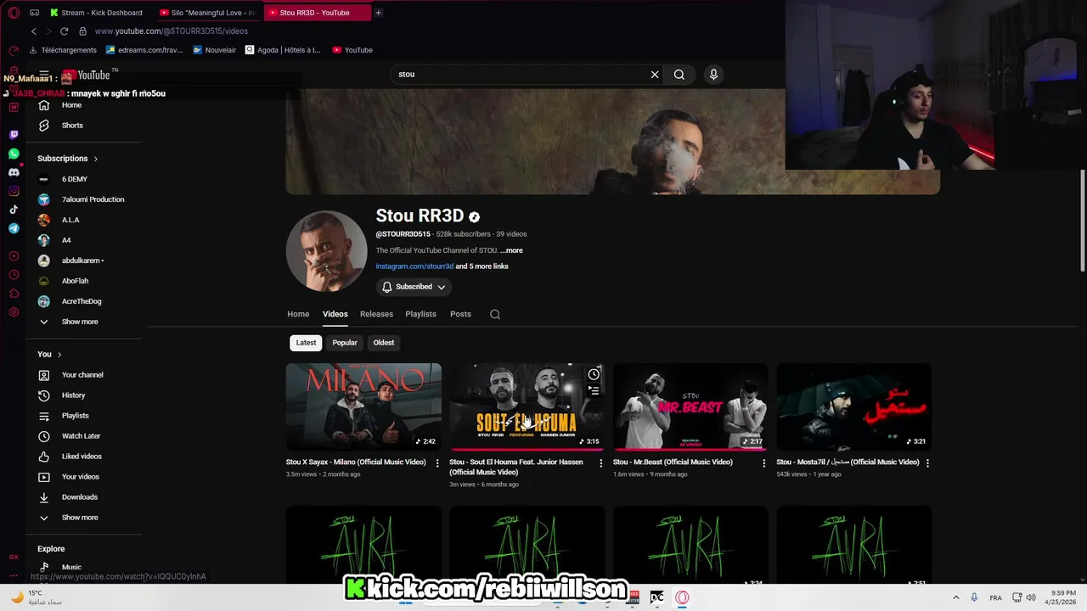1087x611 pixels.
Task: Filter videos by Latest
Action: [306, 343]
